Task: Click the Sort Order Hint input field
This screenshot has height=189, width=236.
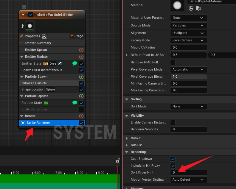Action: point(188,173)
